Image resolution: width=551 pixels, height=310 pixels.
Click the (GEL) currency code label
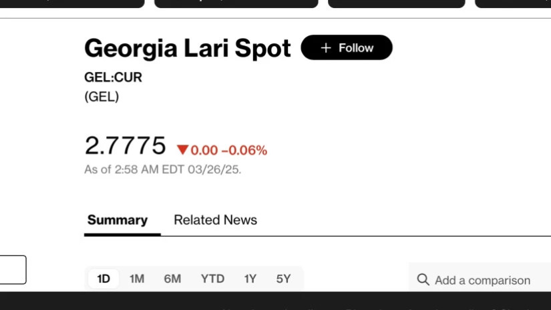point(102,97)
